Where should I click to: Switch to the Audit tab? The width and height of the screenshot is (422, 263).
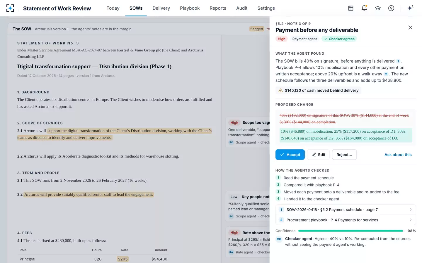pos(242,8)
